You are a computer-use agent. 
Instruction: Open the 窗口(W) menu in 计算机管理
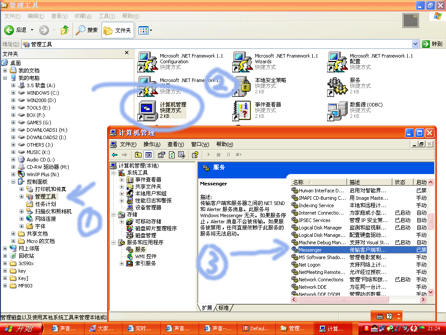point(200,144)
